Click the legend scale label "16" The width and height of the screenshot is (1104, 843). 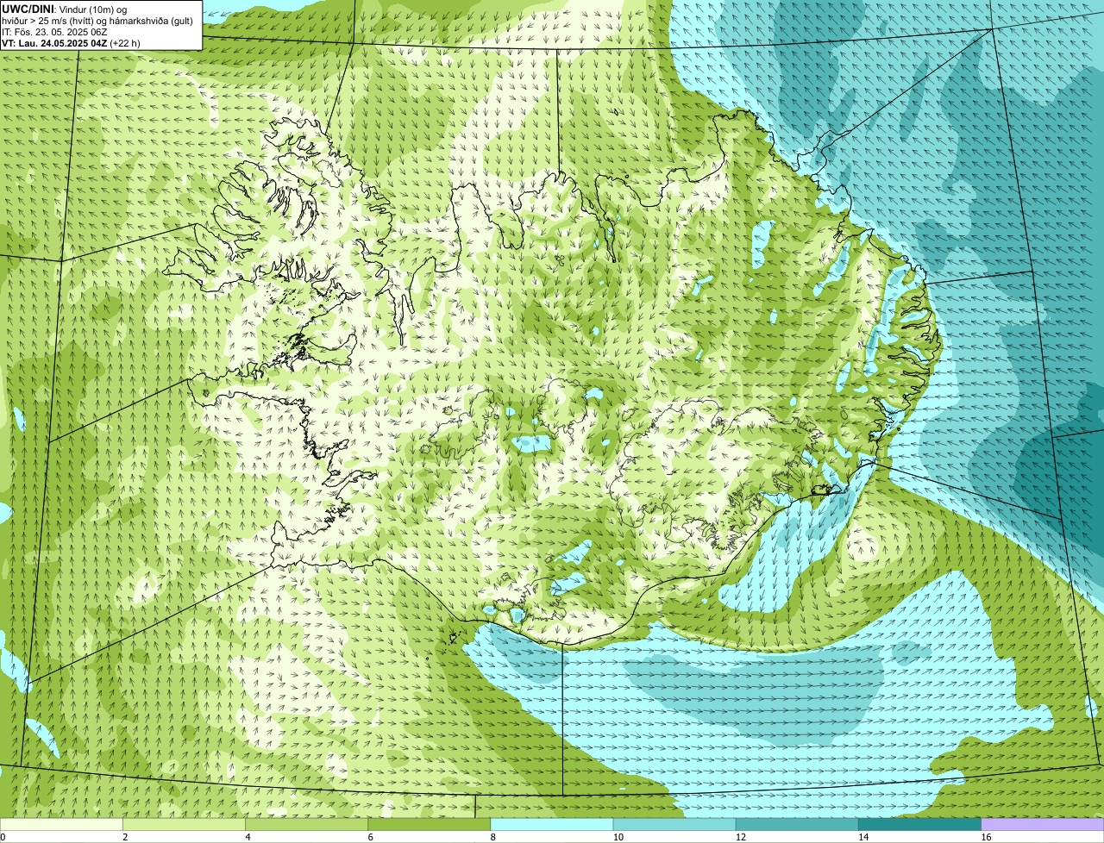tap(986, 837)
